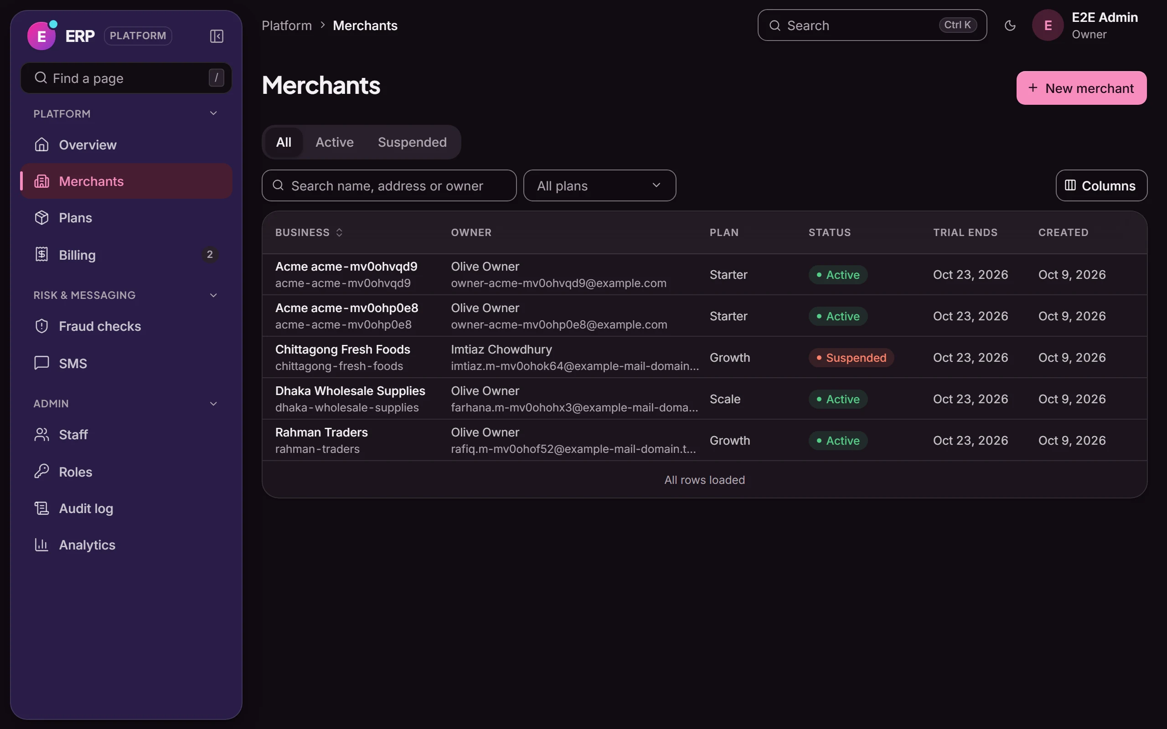1167x729 pixels.
Task: Open the Acme acme-mv0ohvqd9 merchant row
Action: (x=705, y=274)
